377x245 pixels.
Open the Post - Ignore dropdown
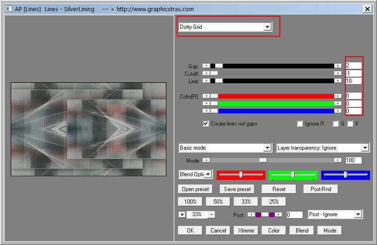coord(357,214)
